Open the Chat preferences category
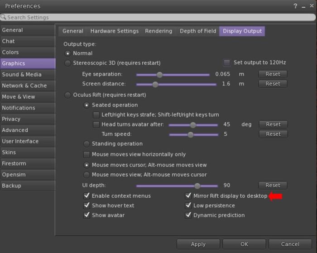Image resolution: width=317 pixels, height=253 pixels. pyautogui.click(x=28, y=41)
